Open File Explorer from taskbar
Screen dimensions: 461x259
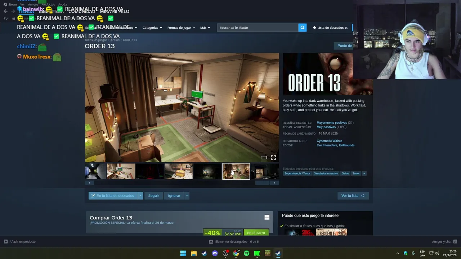pos(193,253)
